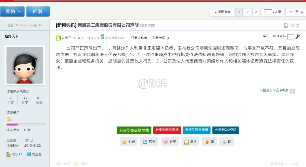This screenshot has height=167, width=306.
Task: Go to next thread with right arrow icon
Action: (x=297, y=25)
